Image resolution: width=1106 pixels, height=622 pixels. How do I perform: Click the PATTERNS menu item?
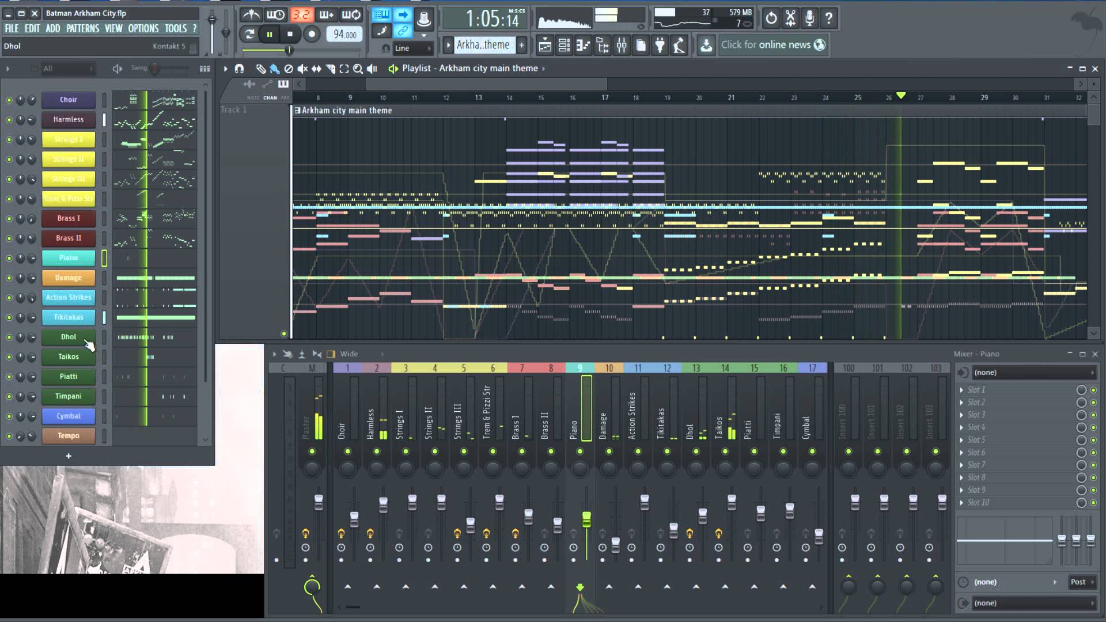tap(81, 28)
